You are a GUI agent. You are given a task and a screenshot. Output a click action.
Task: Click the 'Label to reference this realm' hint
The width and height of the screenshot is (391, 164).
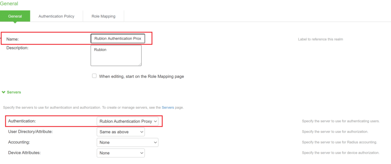[320, 39]
